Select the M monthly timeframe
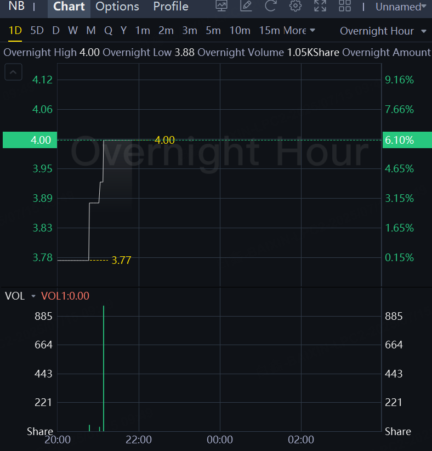The height and width of the screenshot is (451, 432). click(91, 31)
